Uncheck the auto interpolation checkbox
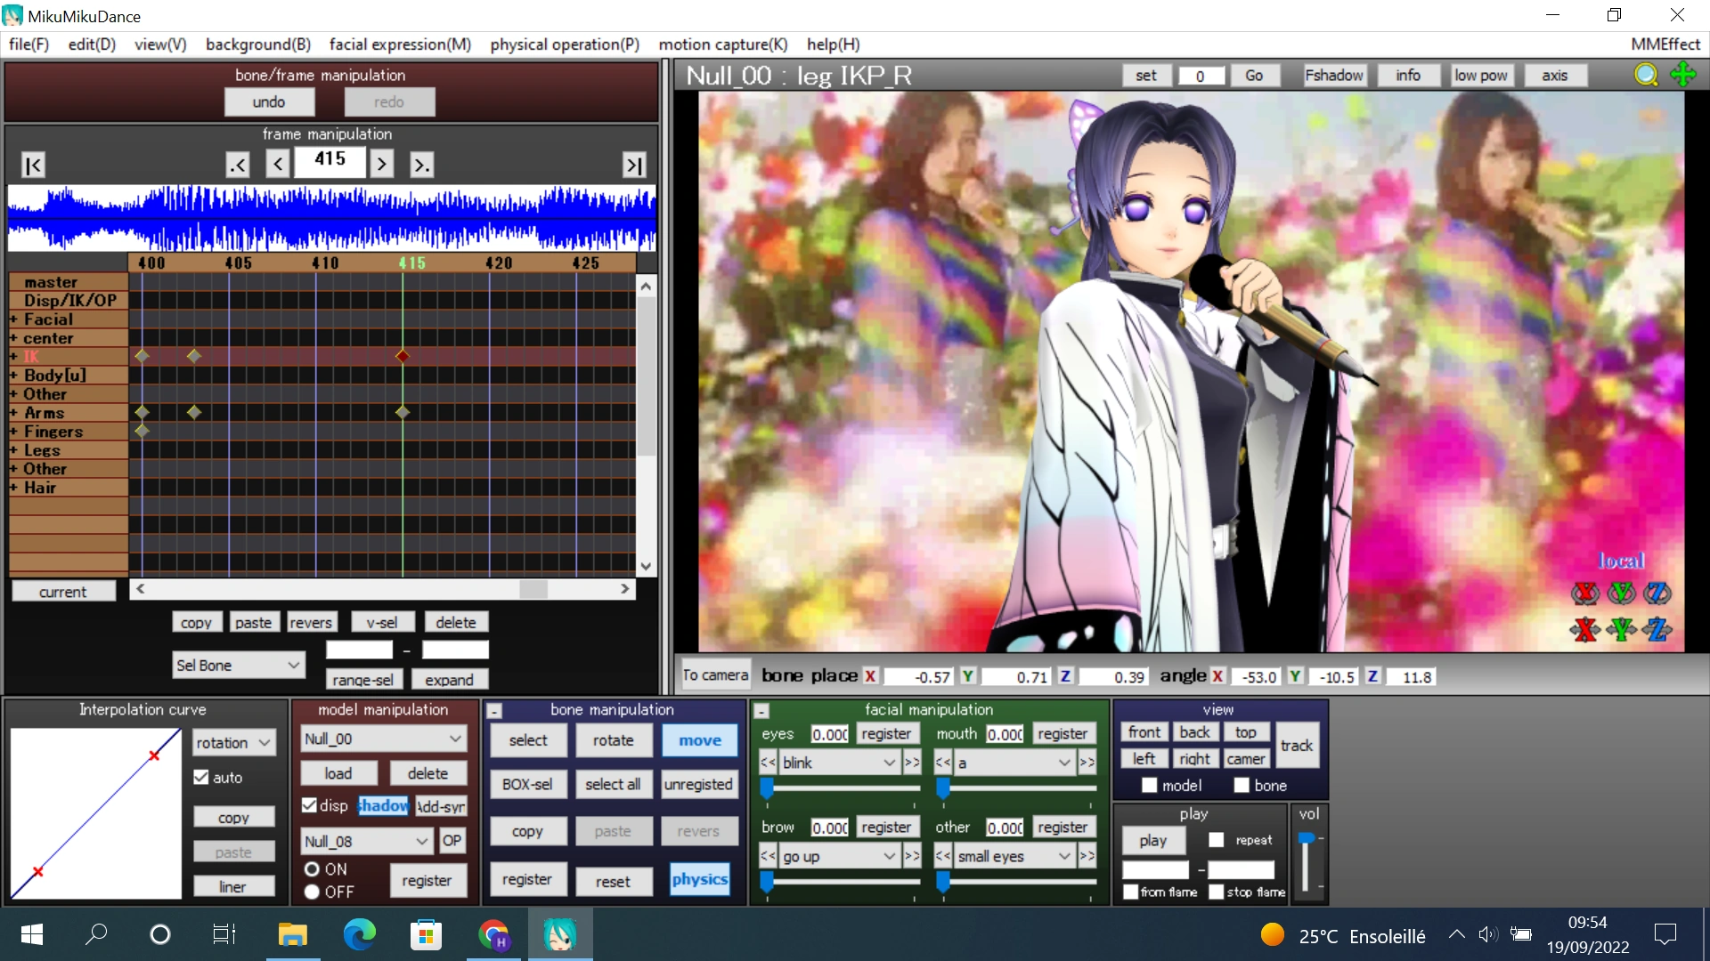The width and height of the screenshot is (1710, 961). (202, 777)
